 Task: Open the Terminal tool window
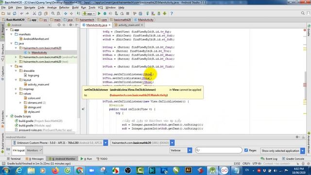point(14,159)
